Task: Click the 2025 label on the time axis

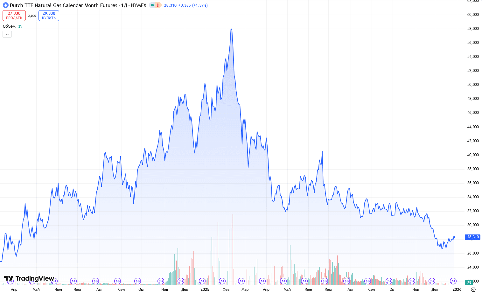Action: 205,289
